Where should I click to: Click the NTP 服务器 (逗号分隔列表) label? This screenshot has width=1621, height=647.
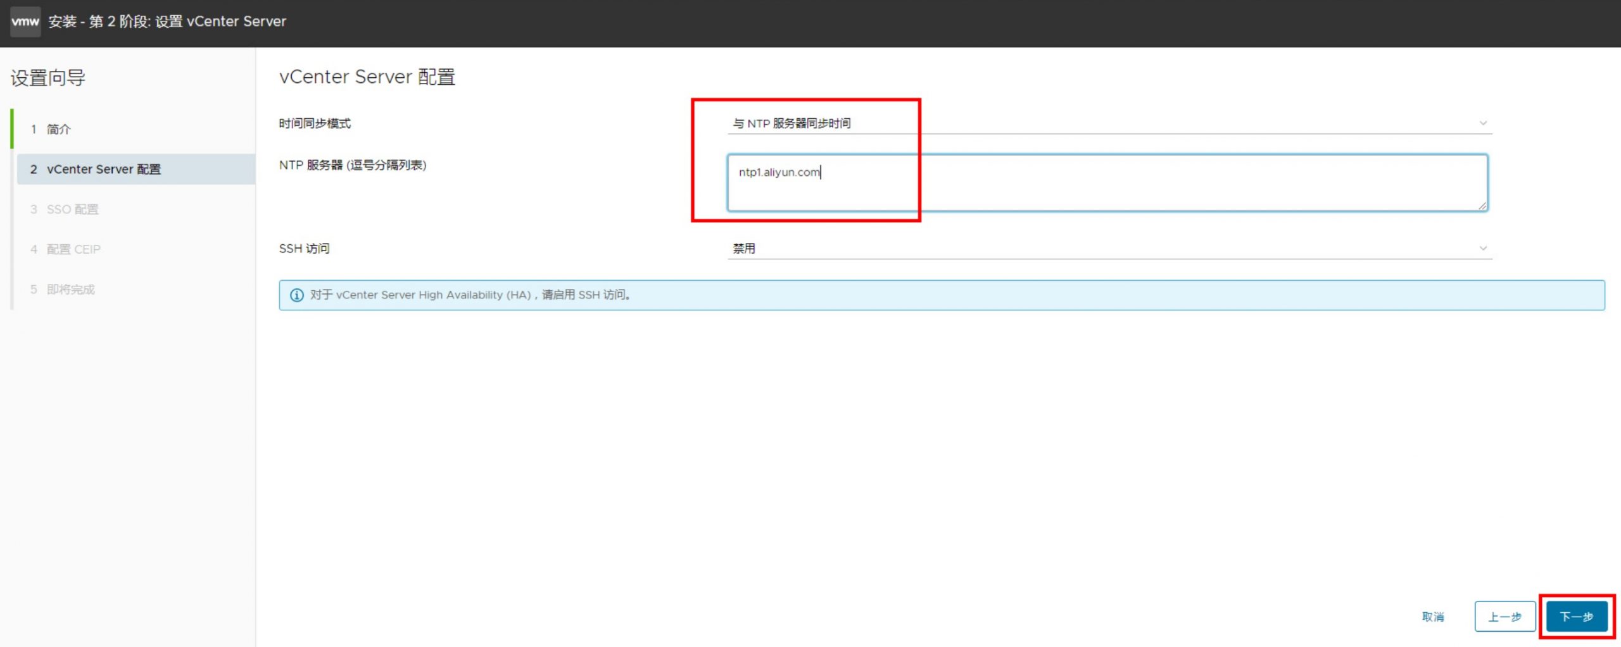point(353,165)
